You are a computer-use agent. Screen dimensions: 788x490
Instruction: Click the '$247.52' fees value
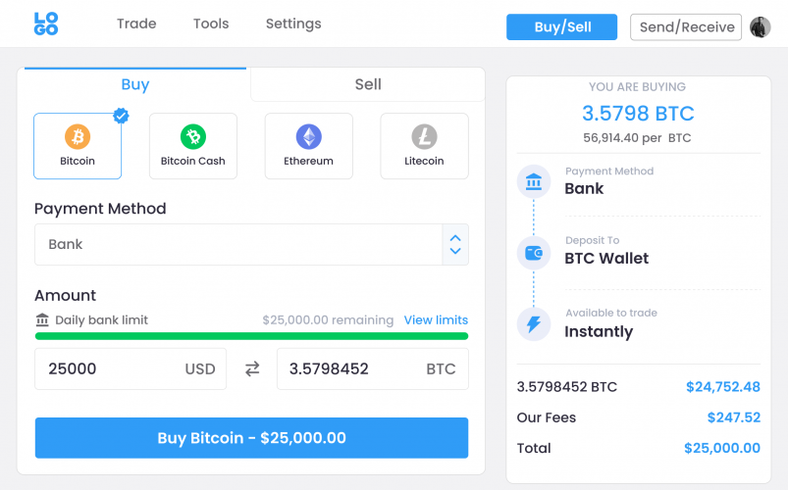tap(734, 417)
